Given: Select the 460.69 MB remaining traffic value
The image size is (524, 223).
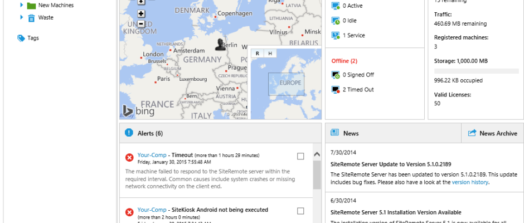Looking at the screenshot, I should click(460, 24).
